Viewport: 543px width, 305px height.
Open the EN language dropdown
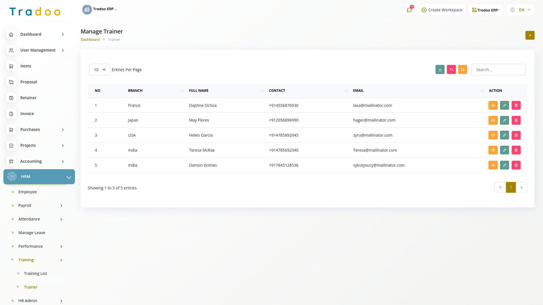point(521,10)
